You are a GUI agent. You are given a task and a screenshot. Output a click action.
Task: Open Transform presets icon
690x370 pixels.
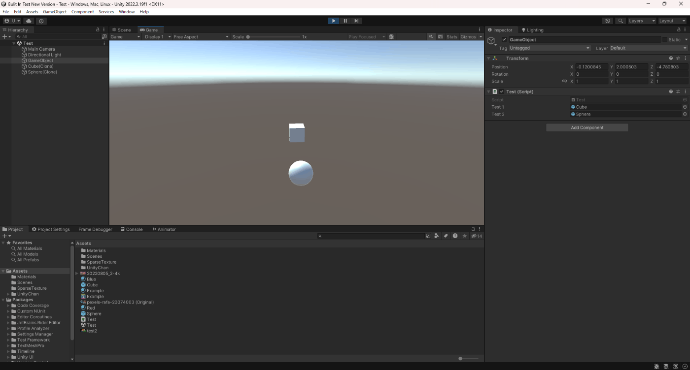[x=678, y=58]
